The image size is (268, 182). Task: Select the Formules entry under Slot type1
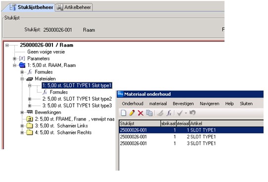coord(59,92)
